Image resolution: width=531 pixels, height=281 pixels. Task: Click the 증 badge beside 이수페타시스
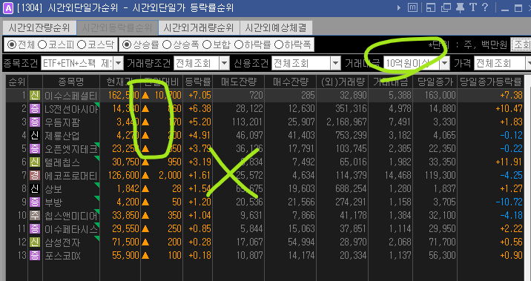(x=35, y=229)
